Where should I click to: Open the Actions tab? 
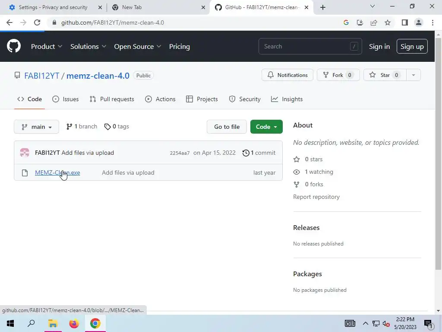160,99
